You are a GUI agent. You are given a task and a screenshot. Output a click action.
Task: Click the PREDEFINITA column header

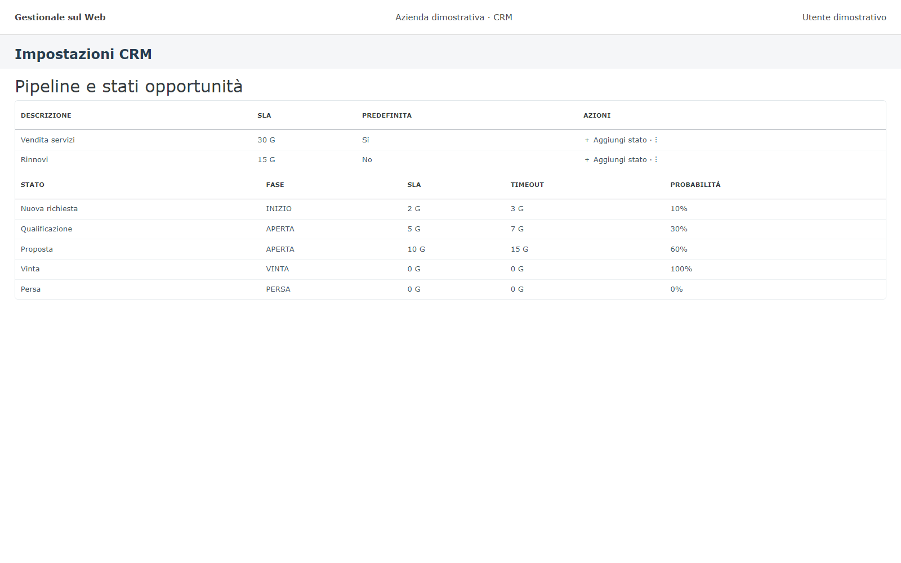pos(387,115)
